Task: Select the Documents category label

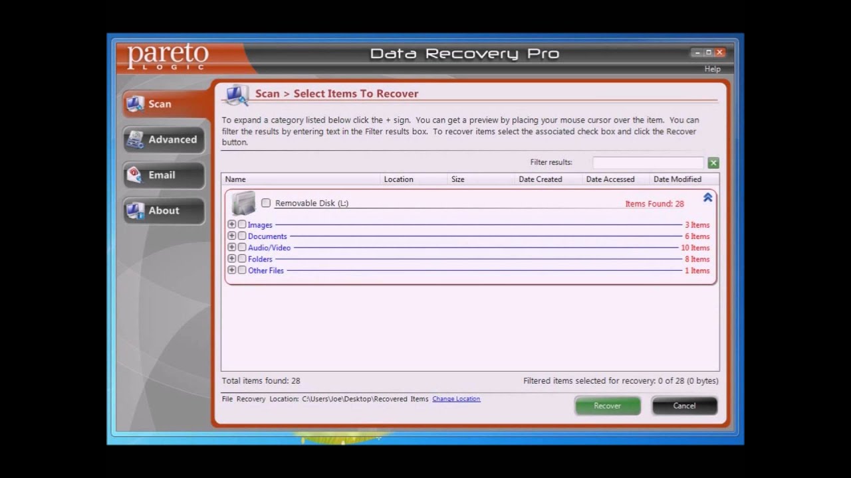Action: tap(267, 236)
